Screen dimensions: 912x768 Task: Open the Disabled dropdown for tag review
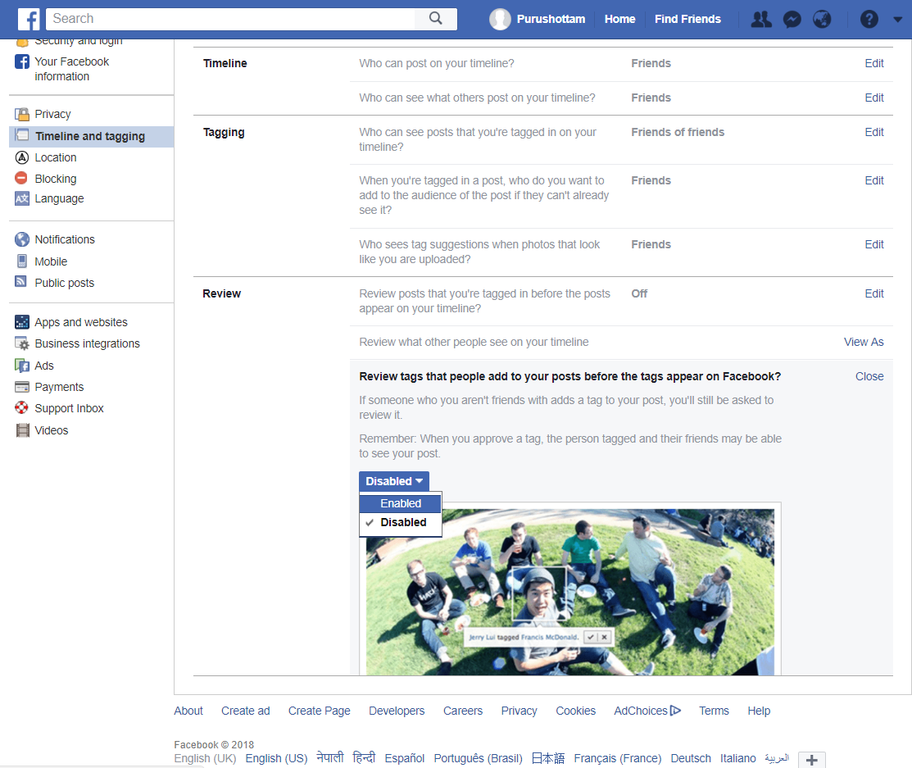click(x=393, y=481)
